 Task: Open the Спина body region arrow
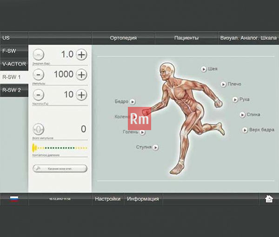242,115
